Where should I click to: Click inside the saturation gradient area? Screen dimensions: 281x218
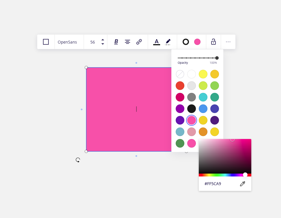[x=225, y=156]
